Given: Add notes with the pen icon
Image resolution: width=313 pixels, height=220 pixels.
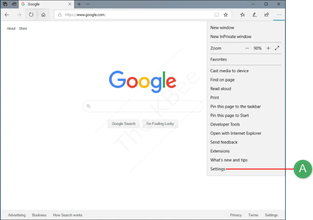Looking at the screenshot, I should (x=255, y=15).
